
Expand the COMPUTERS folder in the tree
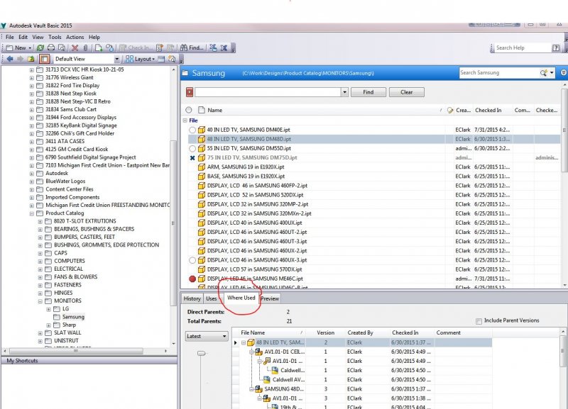[x=40, y=261]
